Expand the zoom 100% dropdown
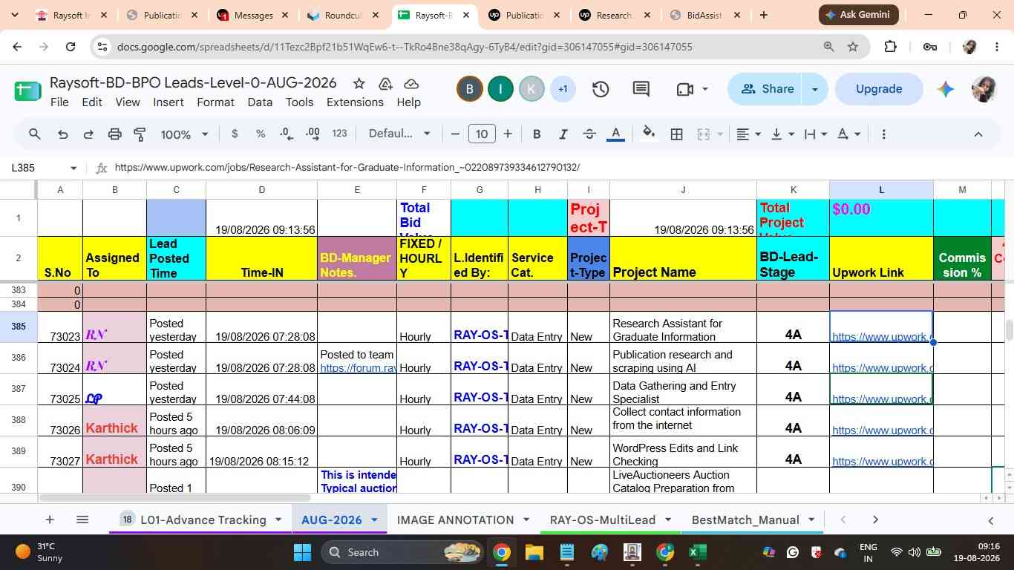 pos(185,134)
